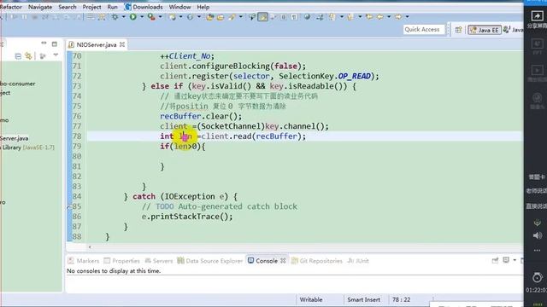Open the Run menu
This screenshot has width=547, height=307.
point(112,7)
